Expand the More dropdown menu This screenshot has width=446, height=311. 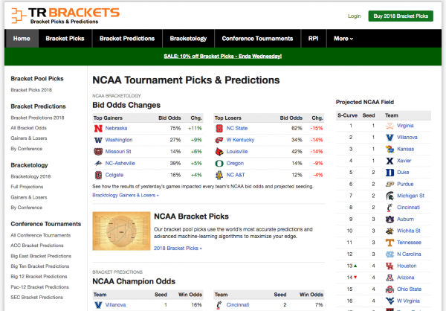tap(343, 39)
